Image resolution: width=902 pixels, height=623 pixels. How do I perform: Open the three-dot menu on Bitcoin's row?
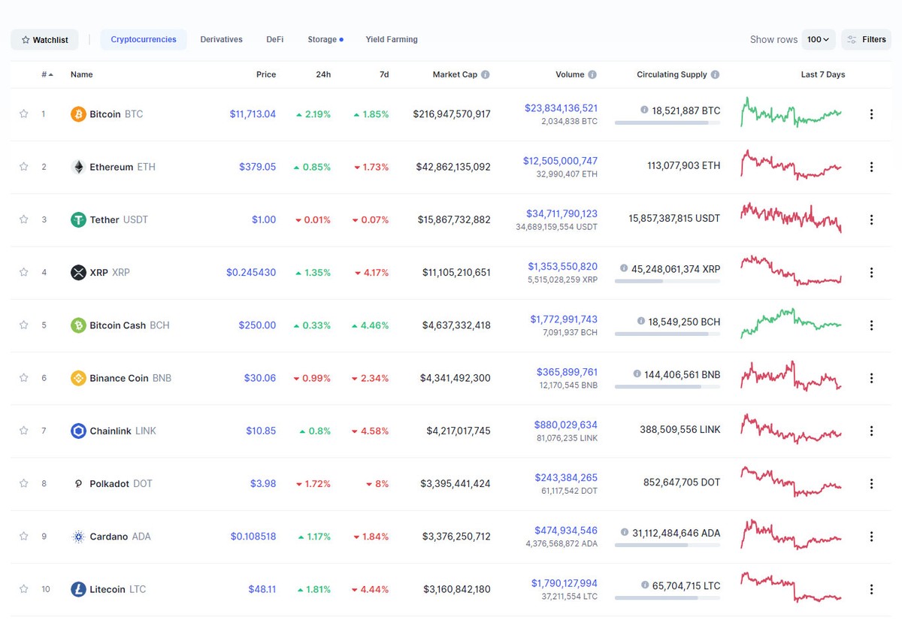(871, 113)
